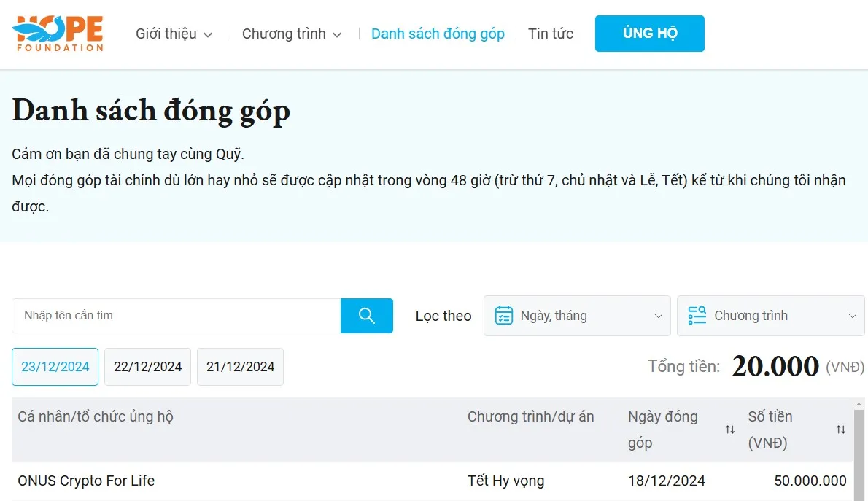
Task: Expand the Giới thiệu menu chevron
Action: [x=208, y=34]
